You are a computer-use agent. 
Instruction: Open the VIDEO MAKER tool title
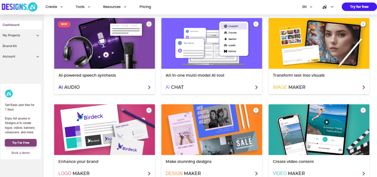(289, 173)
